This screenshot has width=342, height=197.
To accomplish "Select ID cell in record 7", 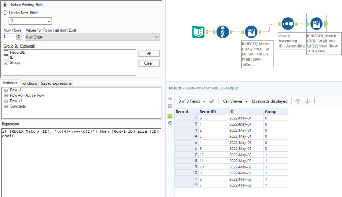I will pyautogui.click(x=245, y=155).
